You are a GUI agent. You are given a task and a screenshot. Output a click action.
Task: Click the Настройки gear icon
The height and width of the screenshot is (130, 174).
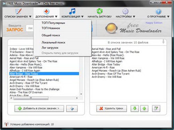click(125, 12)
